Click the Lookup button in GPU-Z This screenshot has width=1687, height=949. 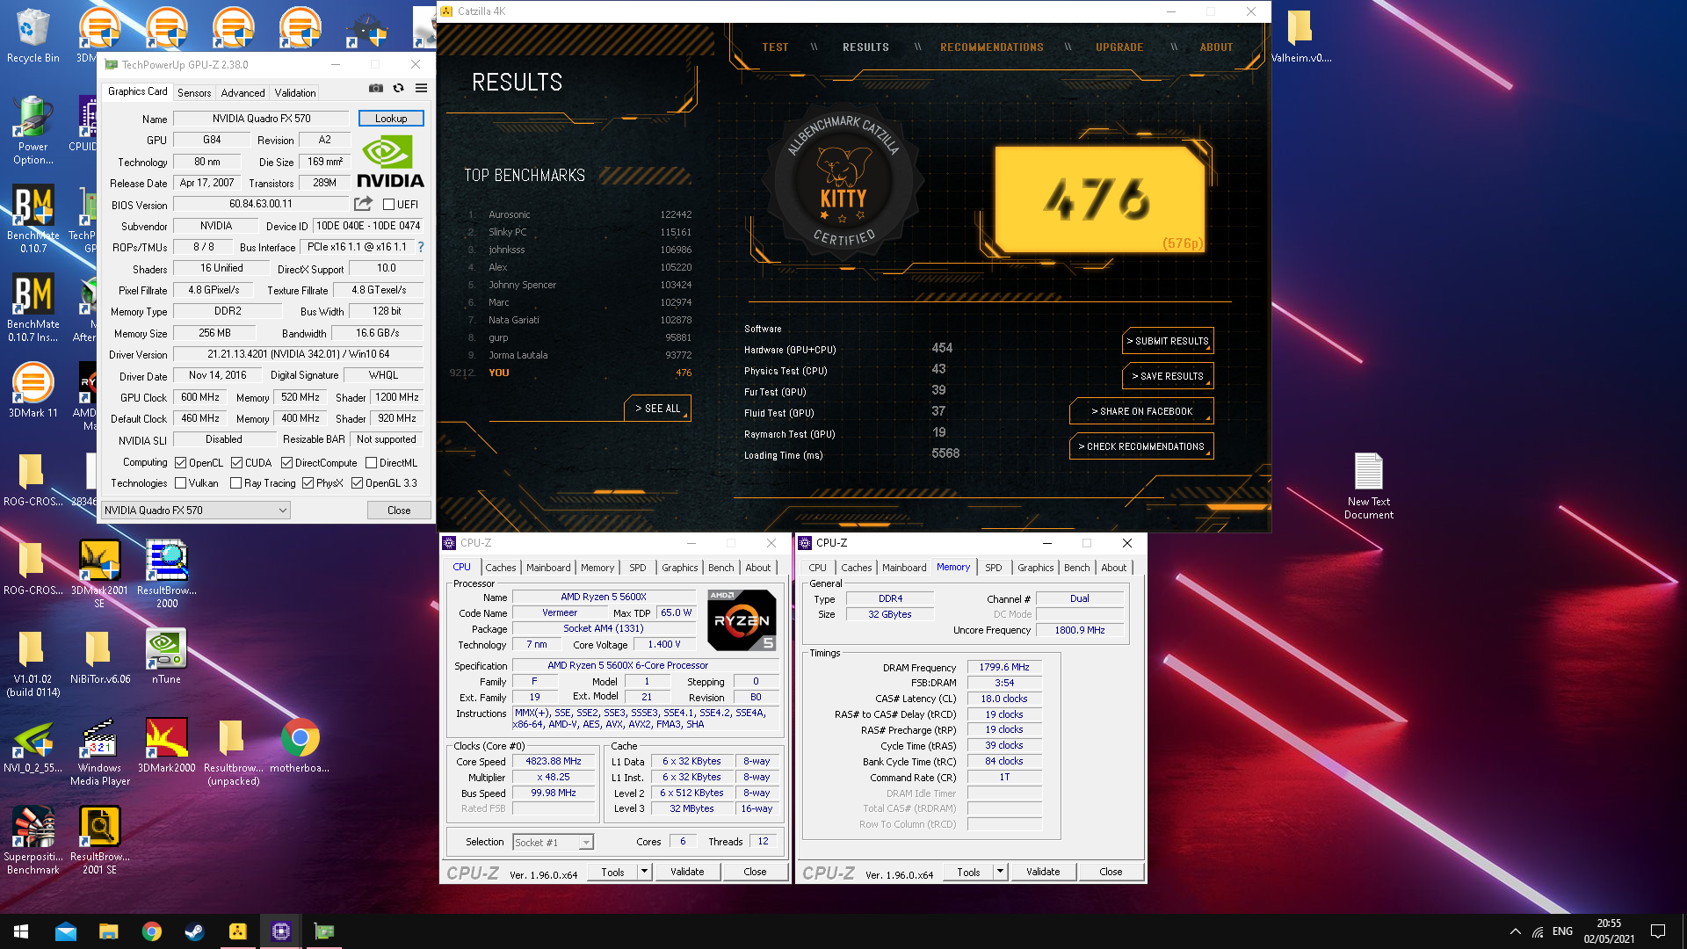(391, 119)
